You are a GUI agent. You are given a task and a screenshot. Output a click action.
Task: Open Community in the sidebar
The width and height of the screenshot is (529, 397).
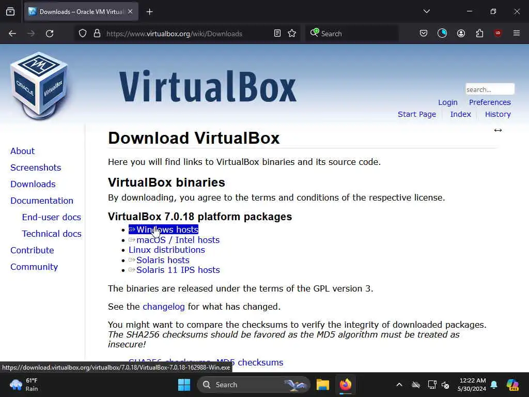pyautogui.click(x=34, y=267)
